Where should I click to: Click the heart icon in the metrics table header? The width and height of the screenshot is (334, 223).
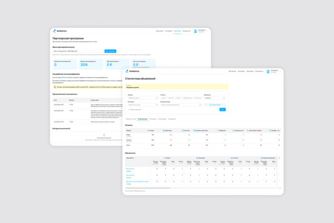218,130
